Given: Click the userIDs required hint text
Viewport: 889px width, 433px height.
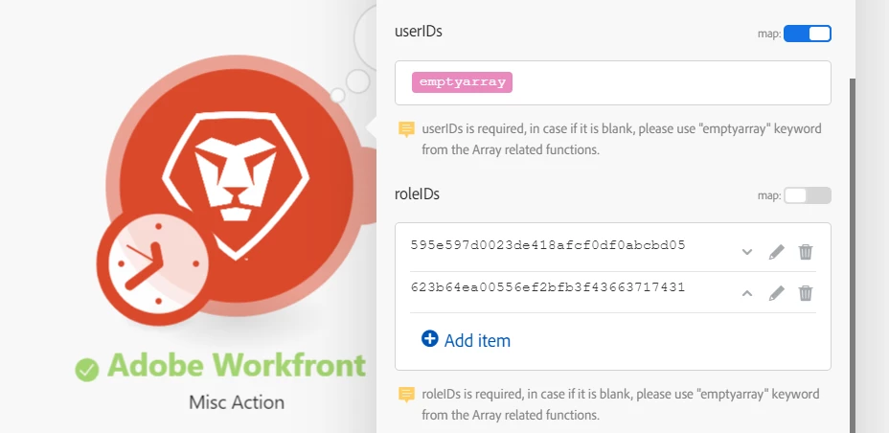Looking at the screenshot, I should [622, 140].
